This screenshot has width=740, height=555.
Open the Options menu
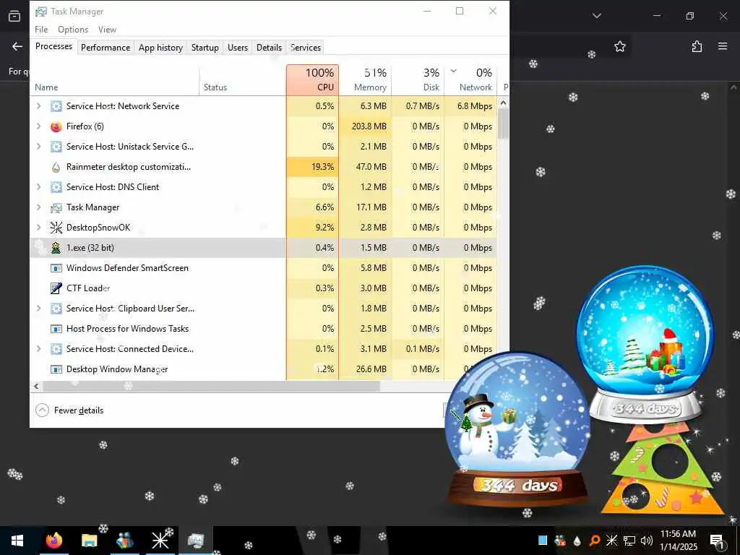[73, 29]
